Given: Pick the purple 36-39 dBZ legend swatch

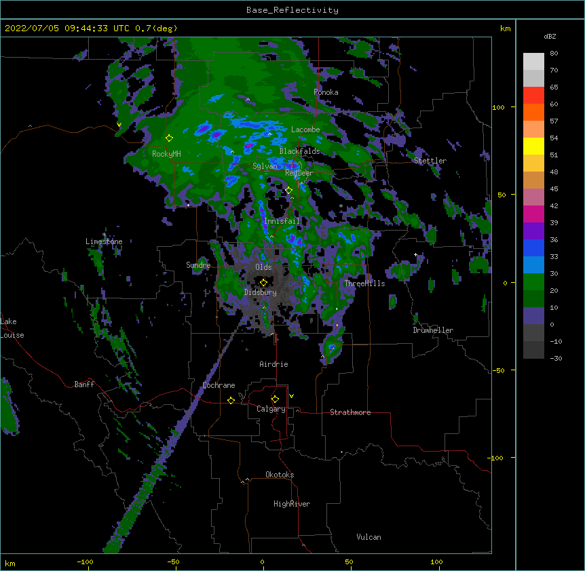Looking at the screenshot, I should (x=533, y=231).
